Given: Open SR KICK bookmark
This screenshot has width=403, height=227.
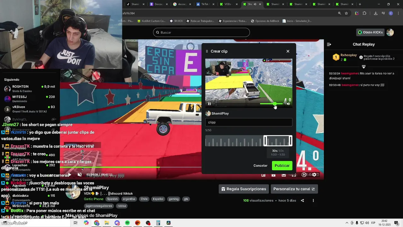Looking at the screenshot, I should tap(176, 21).
